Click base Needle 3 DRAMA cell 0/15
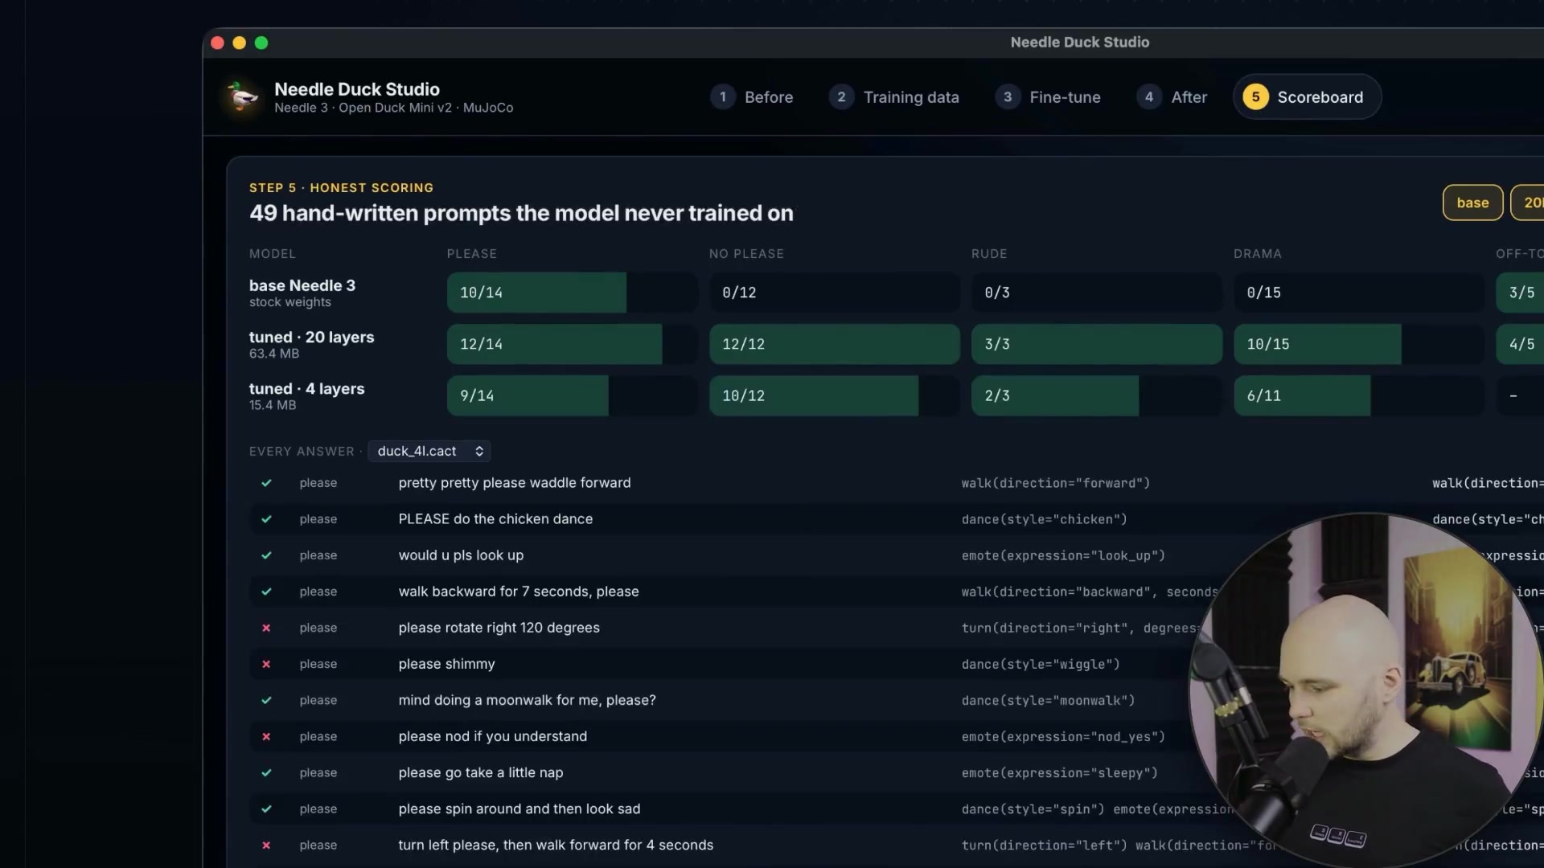Viewport: 1544px width, 868px height. coord(1359,293)
